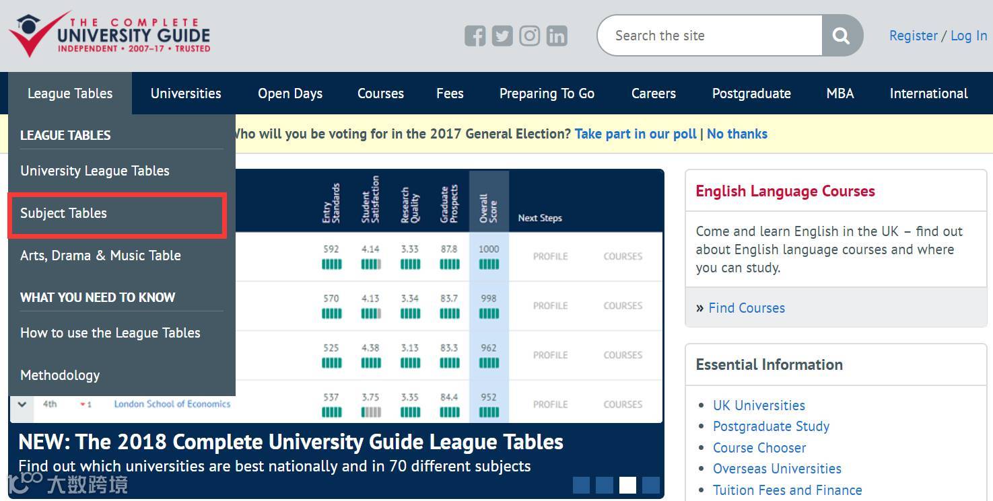Click PROFILE in the 952 score row
The height and width of the screenshot is (501, 993).
pos(551,404)
